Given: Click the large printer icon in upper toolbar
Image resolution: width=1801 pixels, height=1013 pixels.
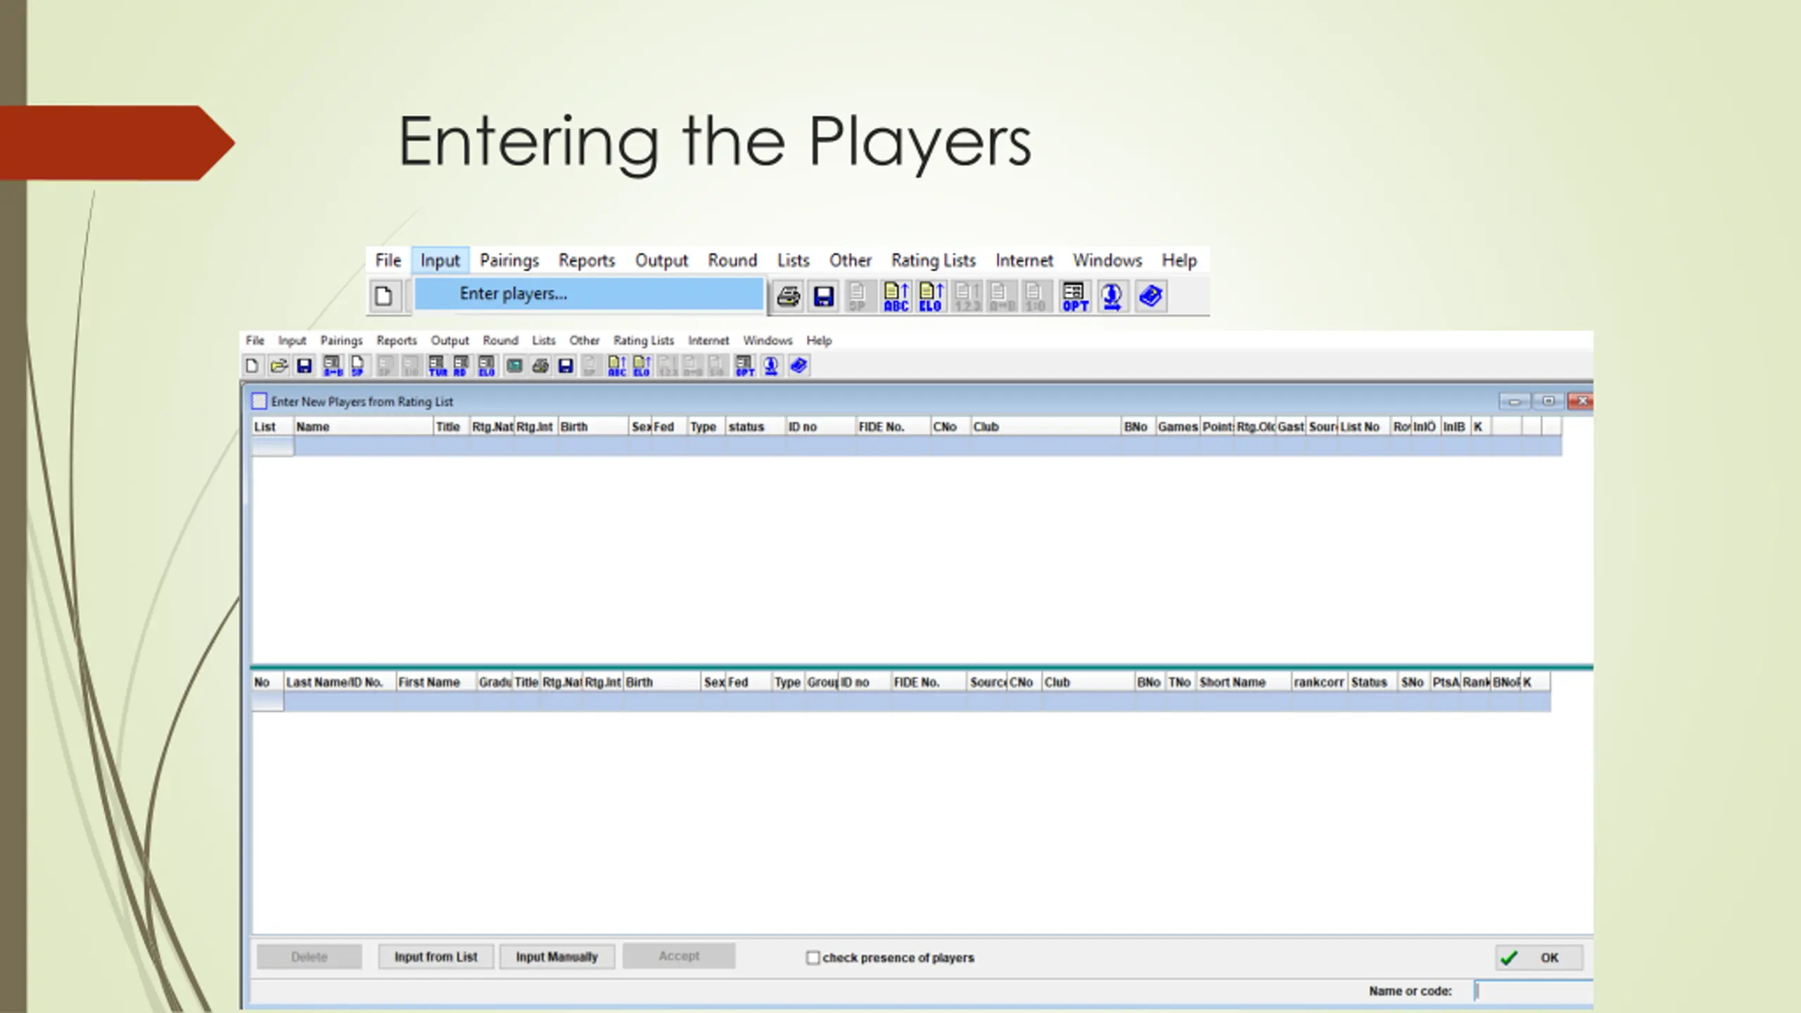Looking at the screenshot, I should pyautogui.click(x=788, y=296).
